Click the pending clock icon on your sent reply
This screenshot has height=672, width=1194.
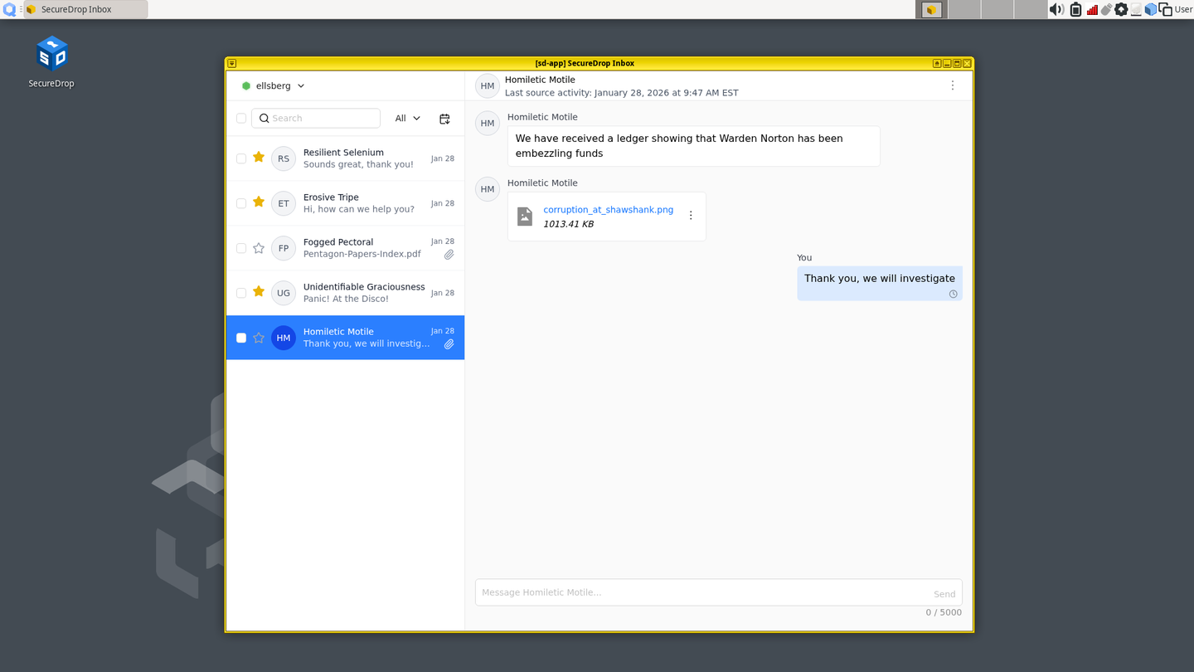pyautogui.click(x=953, y=294)
